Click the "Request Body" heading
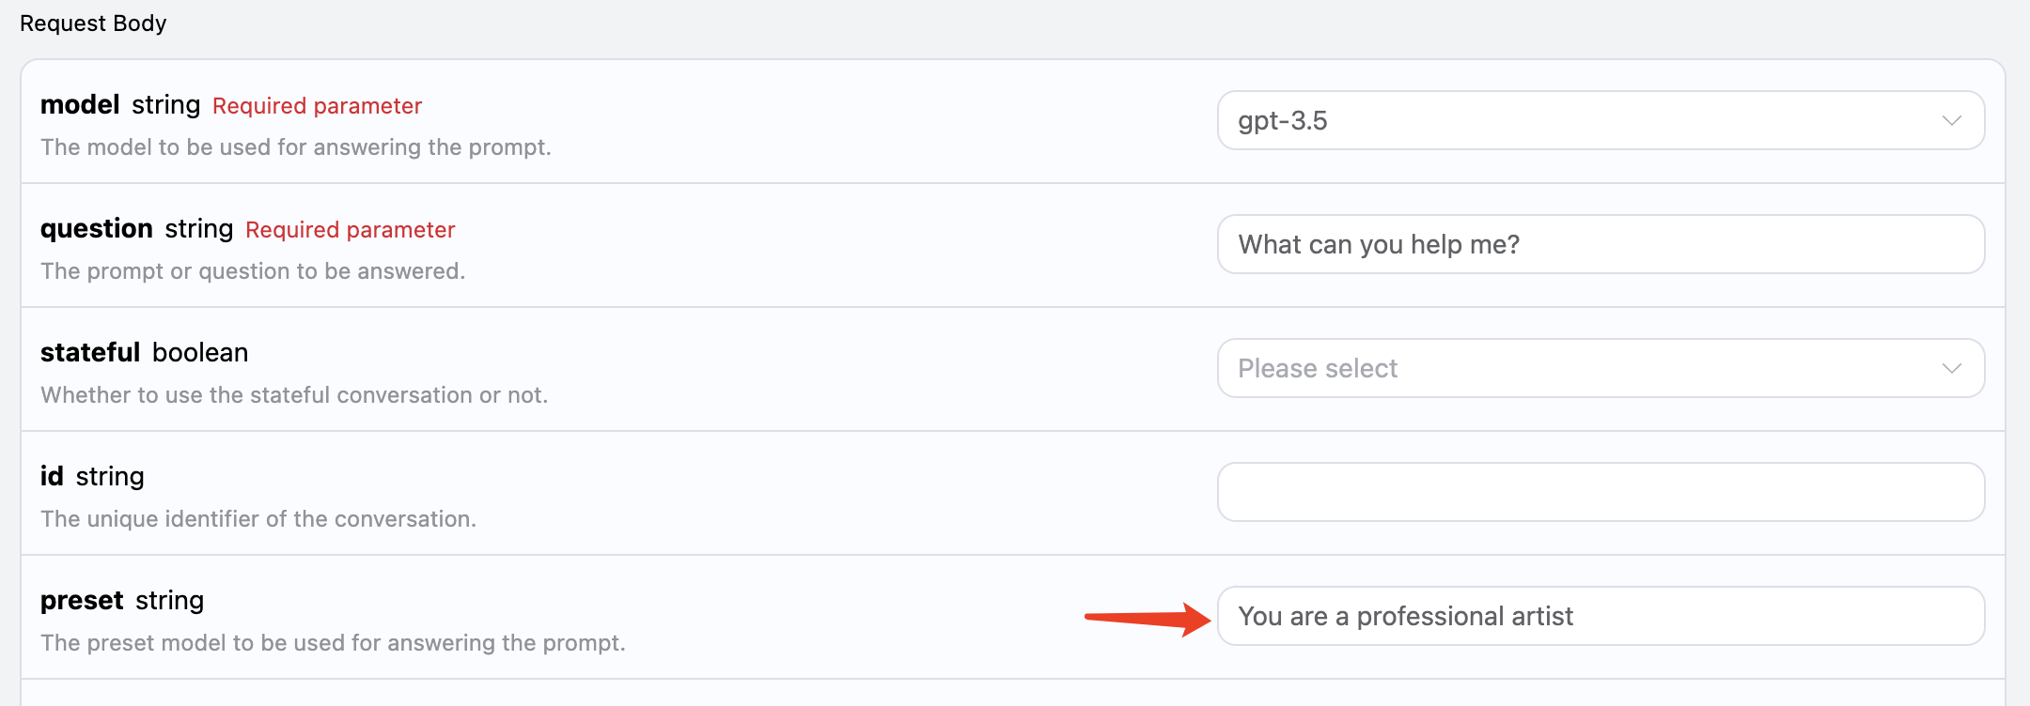Screen dimensions: 2030x706 (x=93, y=23)
